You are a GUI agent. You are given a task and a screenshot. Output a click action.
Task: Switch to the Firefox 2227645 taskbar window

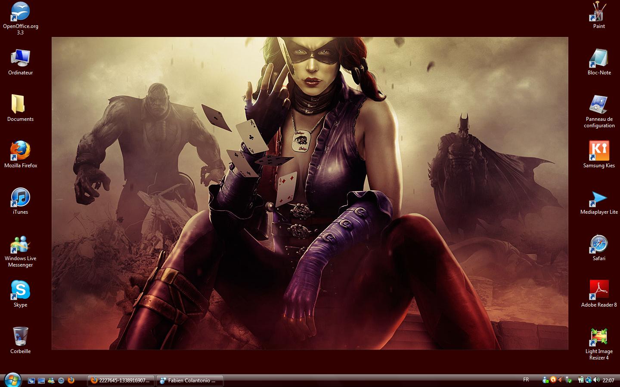(x=121, y=381)
